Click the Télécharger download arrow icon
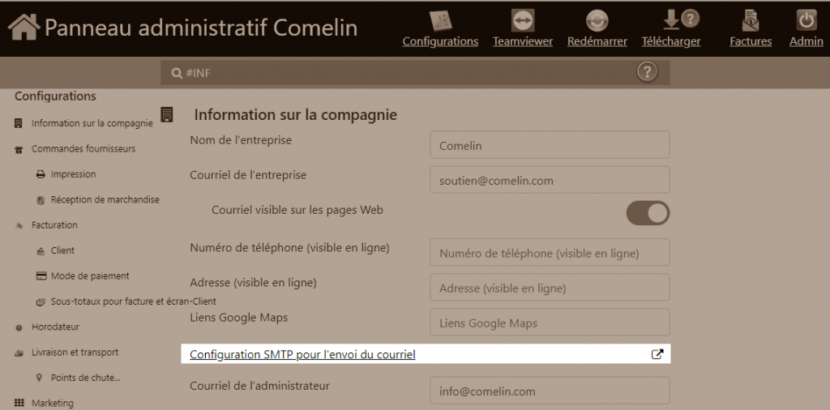830x410 pixels. (671, 19)
